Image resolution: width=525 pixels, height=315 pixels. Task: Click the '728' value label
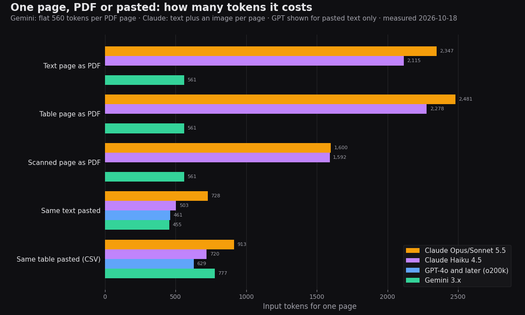[x=216, y=196]
